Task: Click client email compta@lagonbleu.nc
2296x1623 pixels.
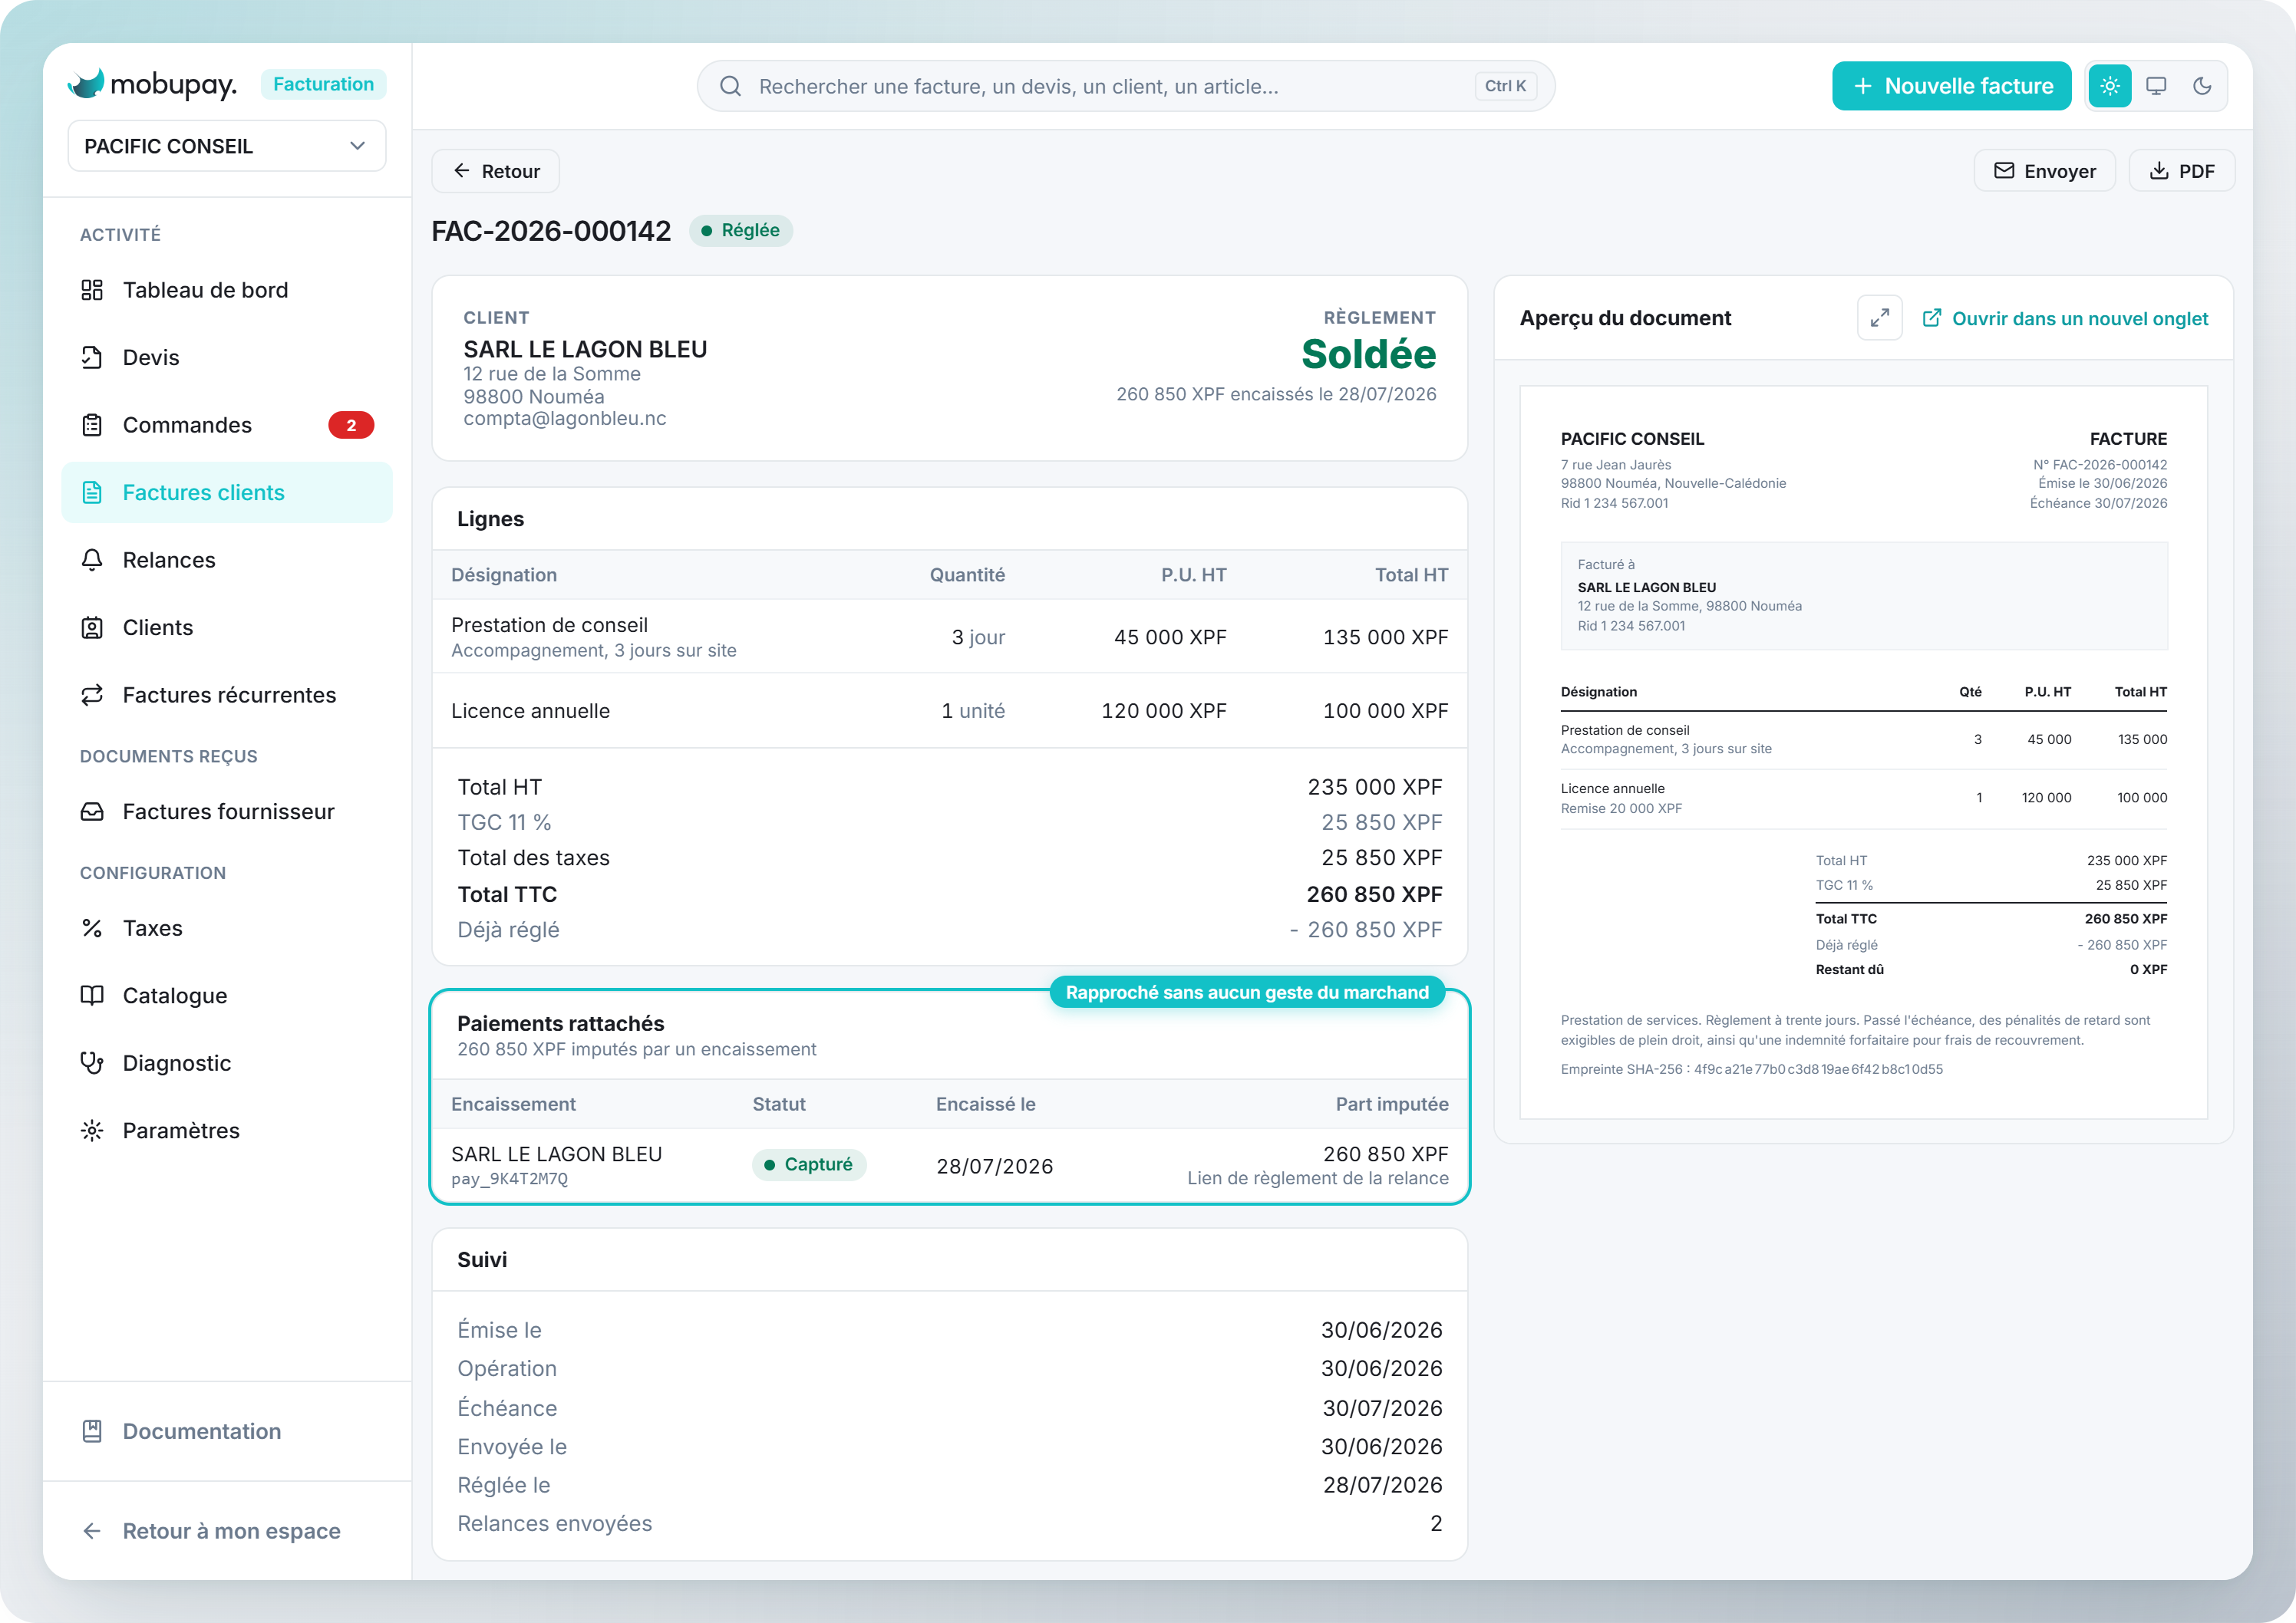Action: (564, 418)
